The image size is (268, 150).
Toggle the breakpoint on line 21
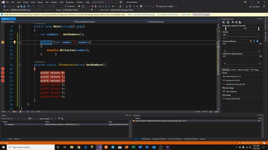pyautogui.click(x=3, y=77)
